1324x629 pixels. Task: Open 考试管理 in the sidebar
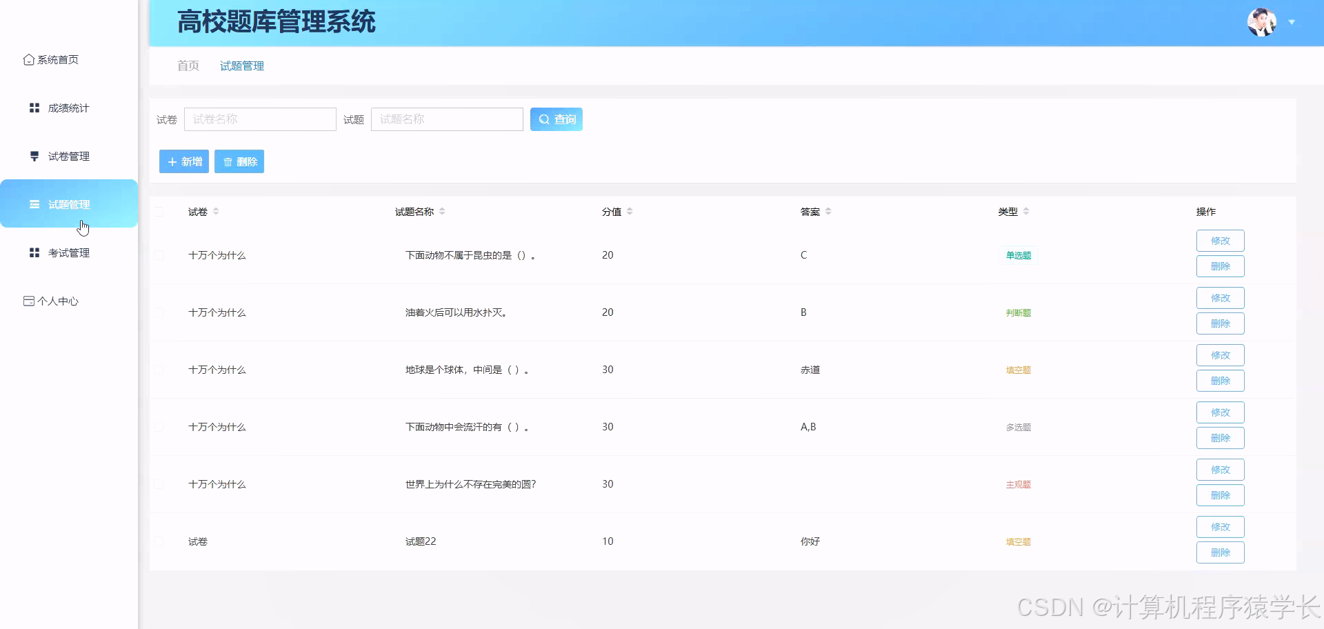click(x=69, y=253)
